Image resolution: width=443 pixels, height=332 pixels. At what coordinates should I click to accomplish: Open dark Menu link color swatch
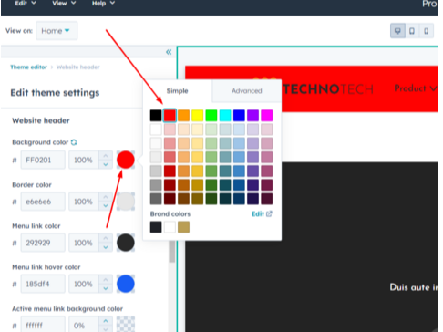tap(126, 243)
